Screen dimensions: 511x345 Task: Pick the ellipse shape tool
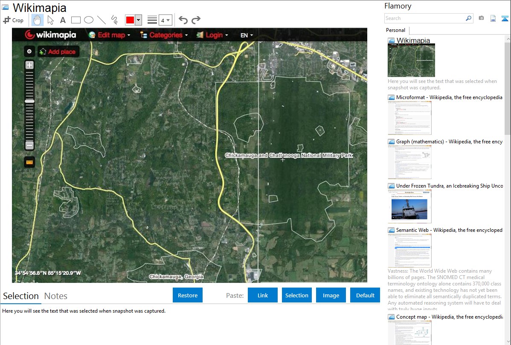[x=89, y=20]
